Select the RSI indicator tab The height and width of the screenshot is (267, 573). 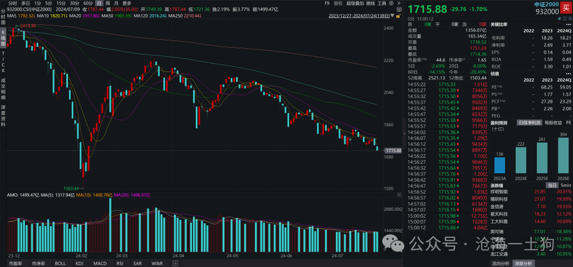tap(120, 263)
